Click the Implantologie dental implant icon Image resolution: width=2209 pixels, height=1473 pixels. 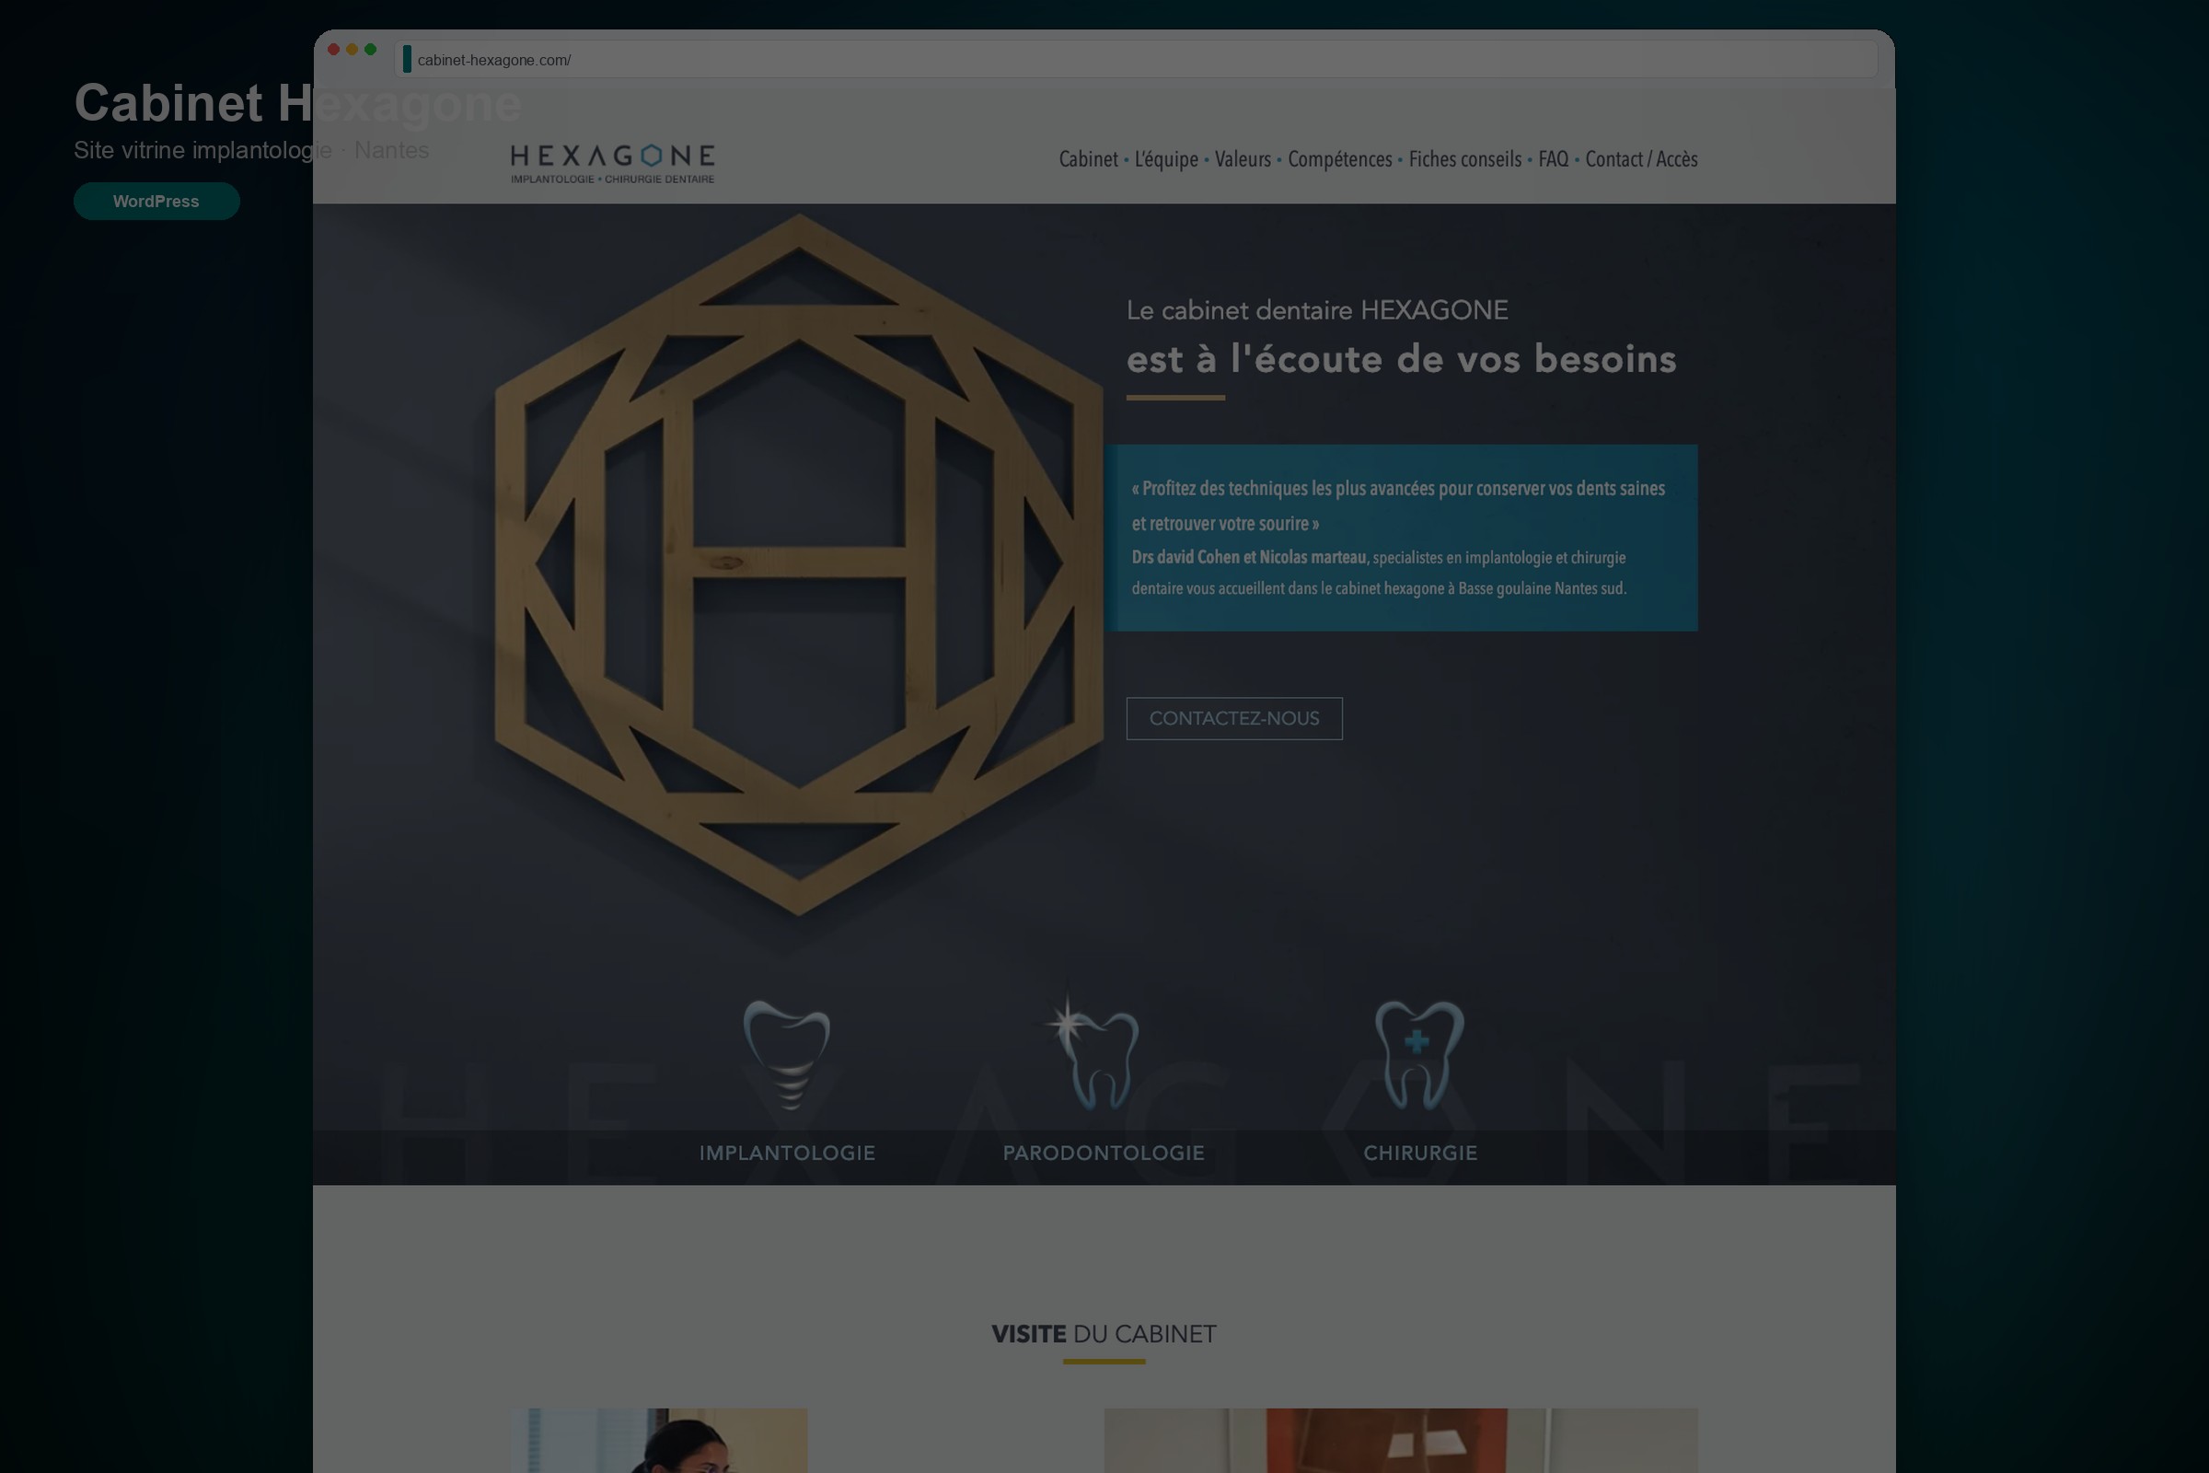[787, 1055]
